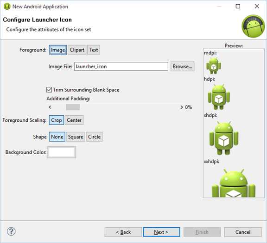Click the hdpi Android icon preview
Screen dimensions: 267x243
219,97
